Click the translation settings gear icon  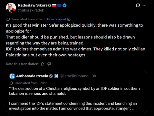click(x=69, y=19)
